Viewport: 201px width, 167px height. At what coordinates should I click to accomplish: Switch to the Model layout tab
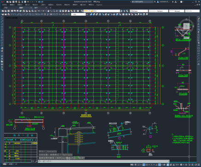[x=5, y=164]
